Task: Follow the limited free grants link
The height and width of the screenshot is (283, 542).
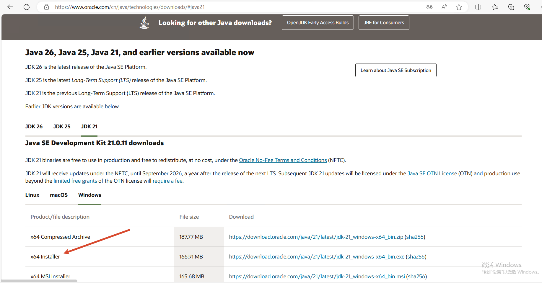Action: coord(75,181)
